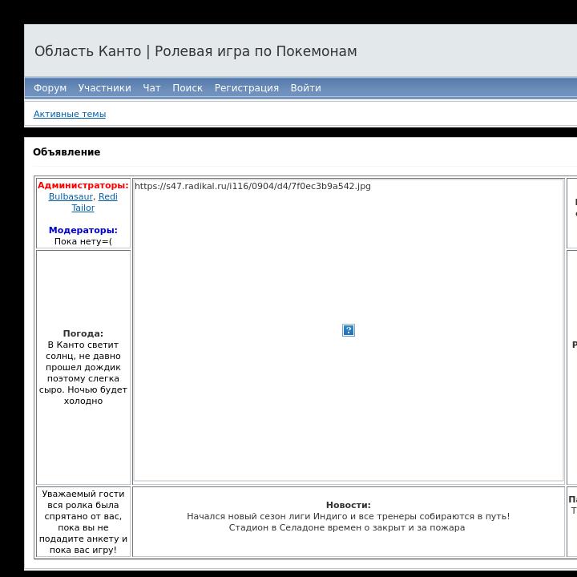577x577 pixels.
Task: Click the broken image question-mark icon
Action: click(349, 330)
